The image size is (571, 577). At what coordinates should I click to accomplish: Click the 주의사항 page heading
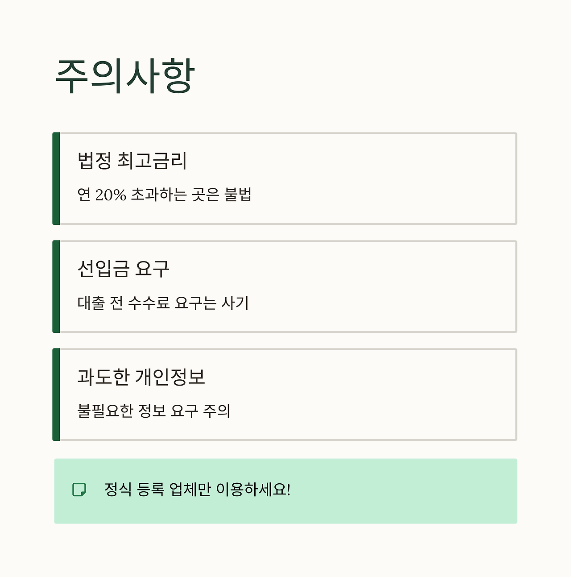125,77
